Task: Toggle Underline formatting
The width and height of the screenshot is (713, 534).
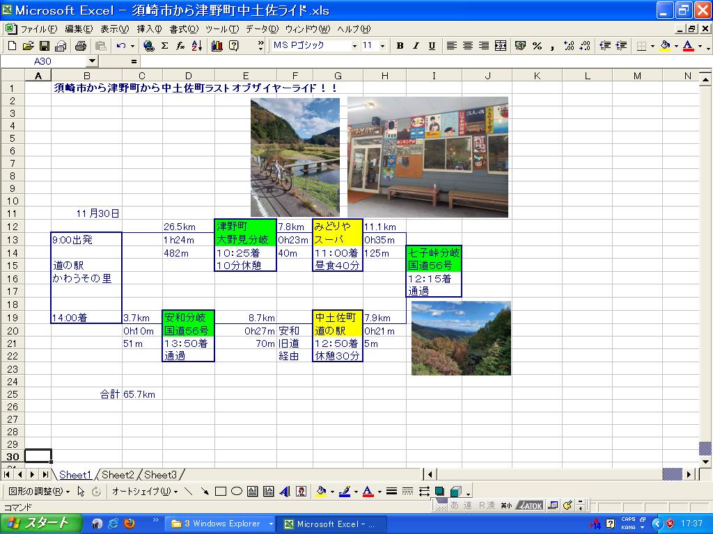Action: tap(432, 46)
